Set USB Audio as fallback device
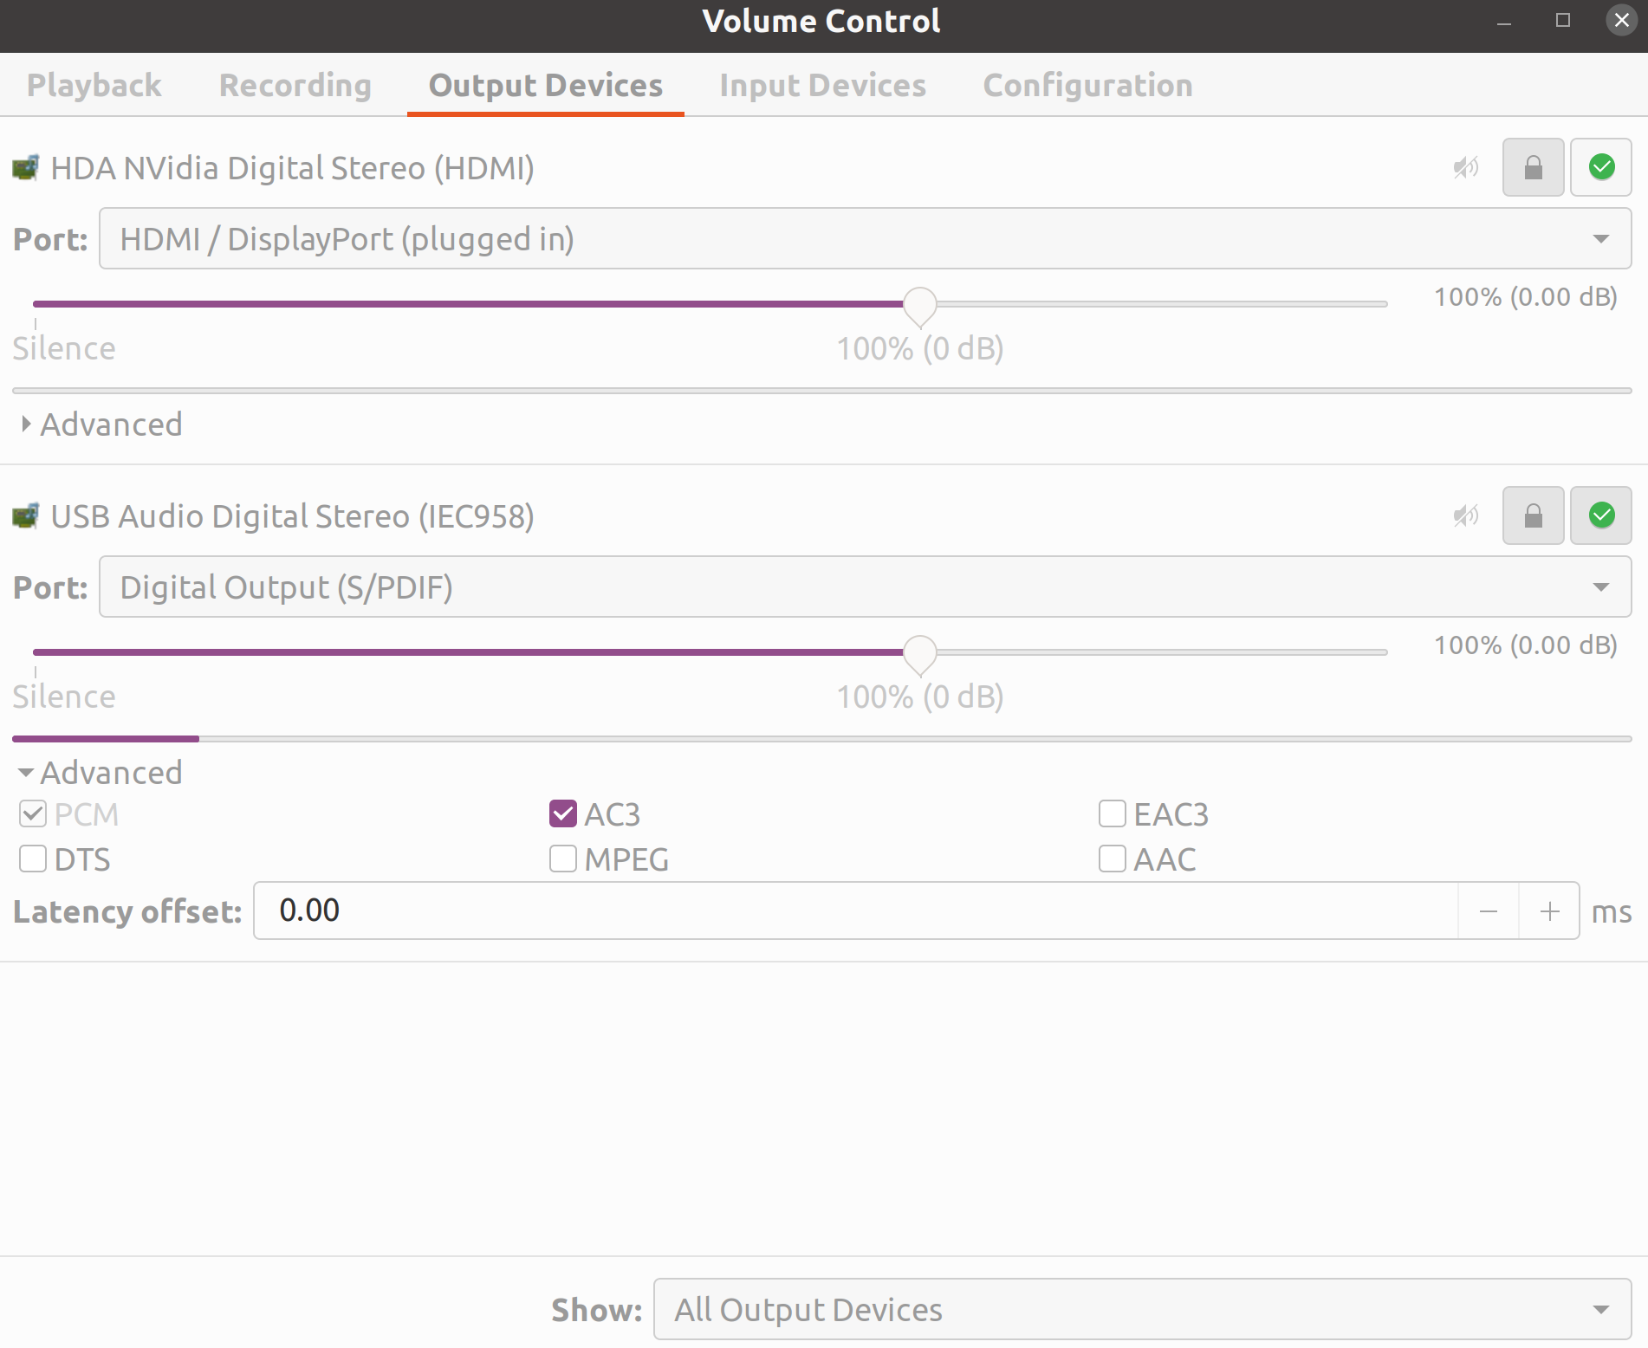This screenshot has height=1348, width=1648. coord(1600,515)
